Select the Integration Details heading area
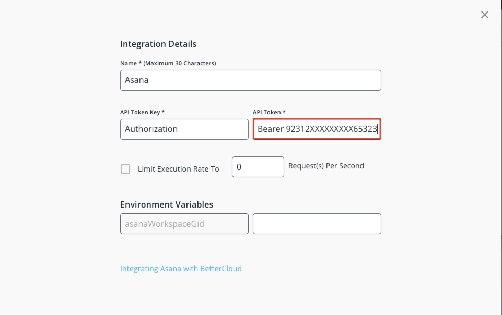Image resolution: width=502 pixels, height=315 pixels. [x=158, y=44]
